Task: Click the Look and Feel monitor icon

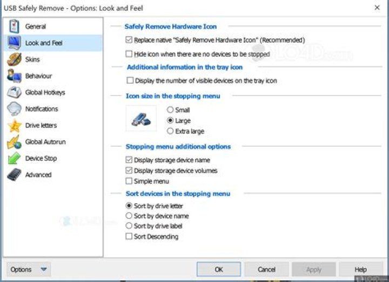Action: (x=14, y=43)
